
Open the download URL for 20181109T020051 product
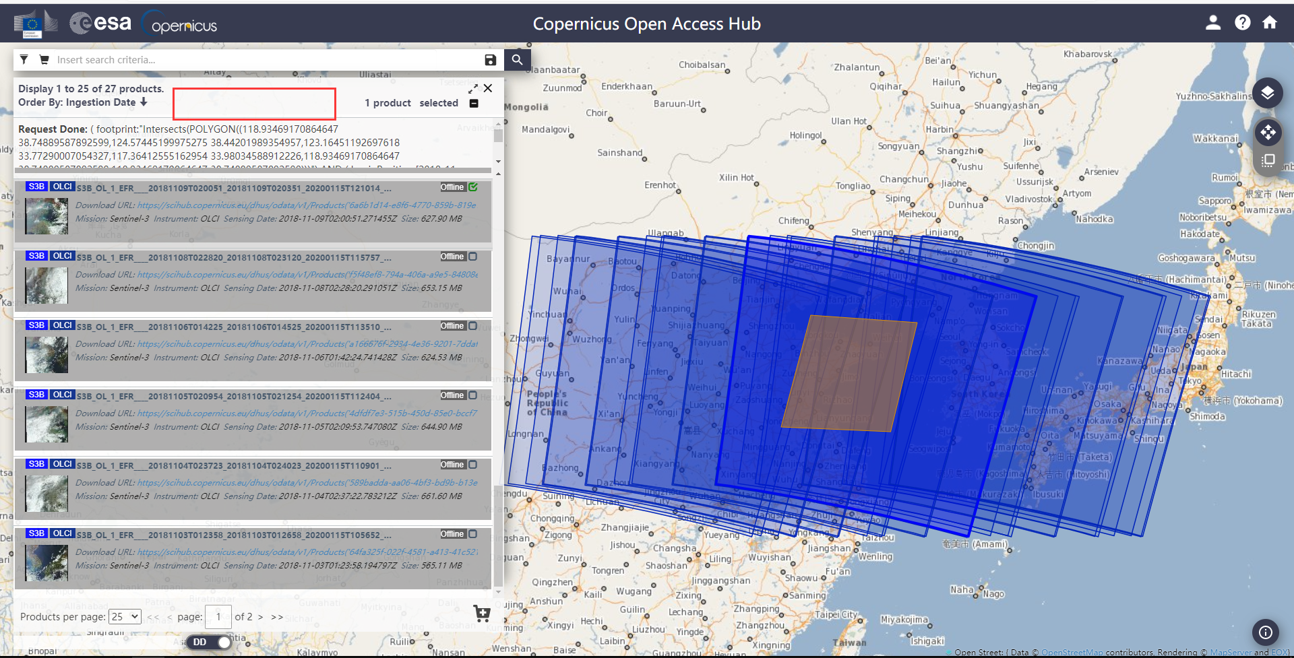[307, 205]
